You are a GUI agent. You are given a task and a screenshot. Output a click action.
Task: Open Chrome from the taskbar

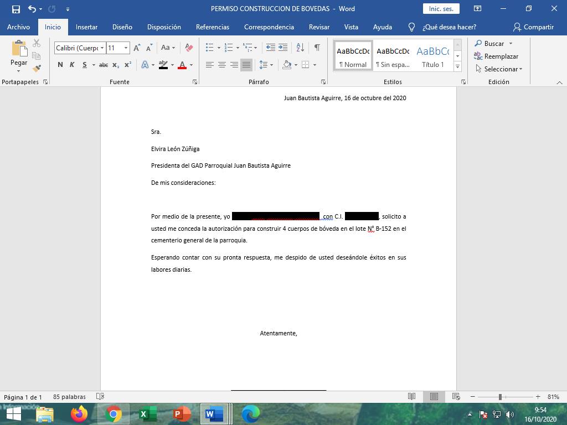click(x=114, y=413)
